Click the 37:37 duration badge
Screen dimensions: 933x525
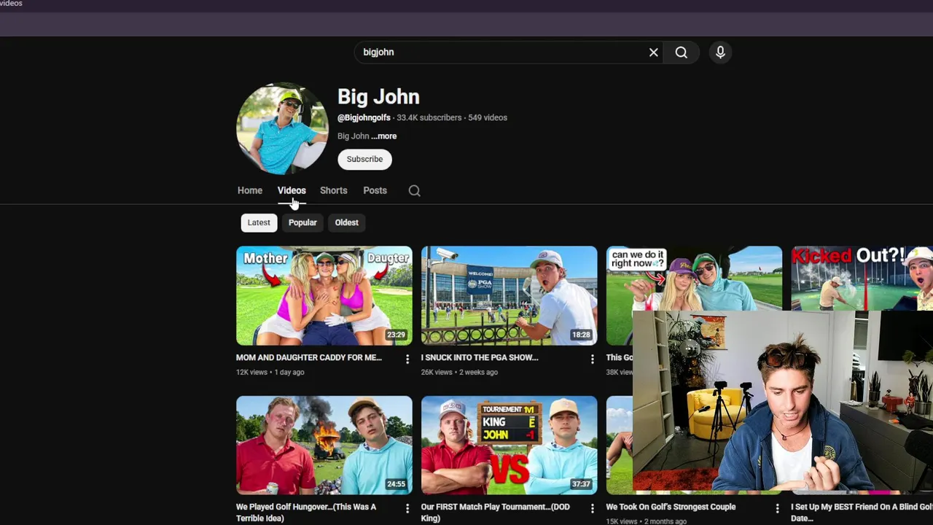[581, 484]
